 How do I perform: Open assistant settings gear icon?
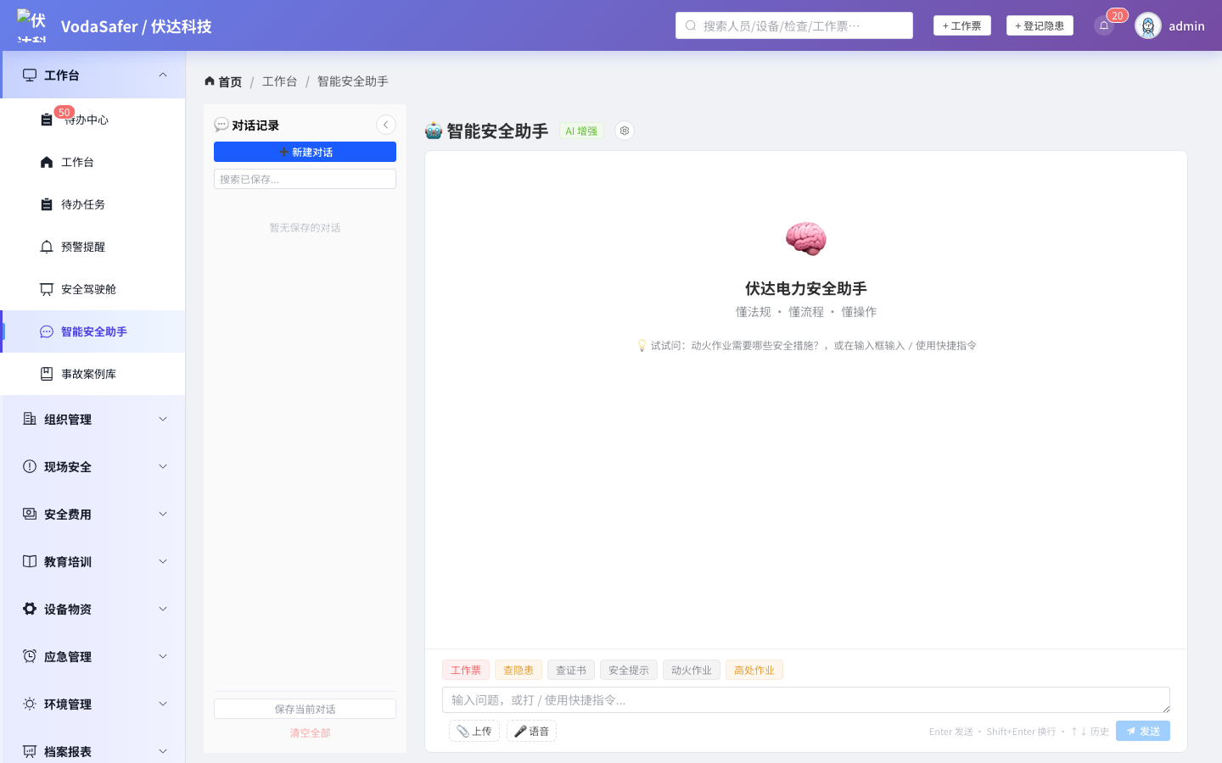click(625, 131)
